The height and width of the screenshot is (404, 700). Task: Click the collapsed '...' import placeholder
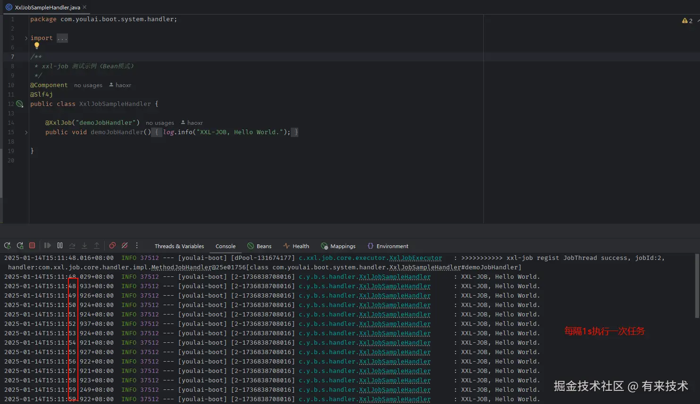(62, 38)
